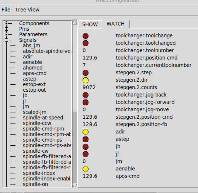Screen dimensions: 198x193
Task: Select the WATCH tab
Action: (115, 24)
